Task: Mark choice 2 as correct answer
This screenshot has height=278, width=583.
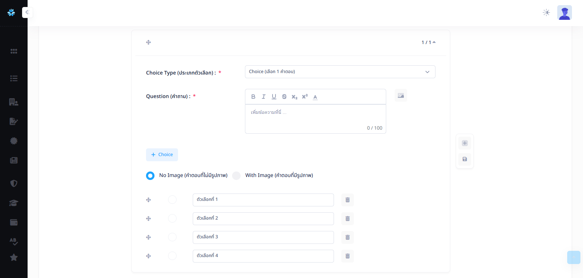Action: (172, 218)
